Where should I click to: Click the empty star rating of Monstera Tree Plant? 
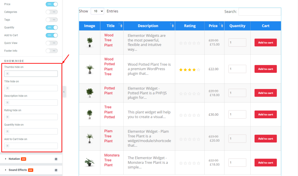click(x=190, y=163)
